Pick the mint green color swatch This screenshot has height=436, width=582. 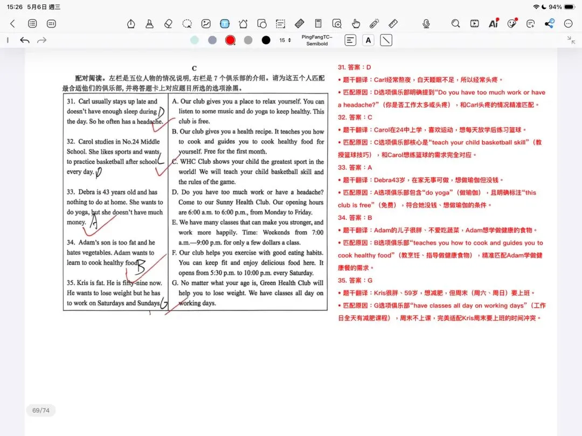pos(195,40)
